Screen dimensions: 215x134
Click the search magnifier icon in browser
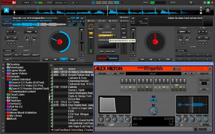(51, 65)
